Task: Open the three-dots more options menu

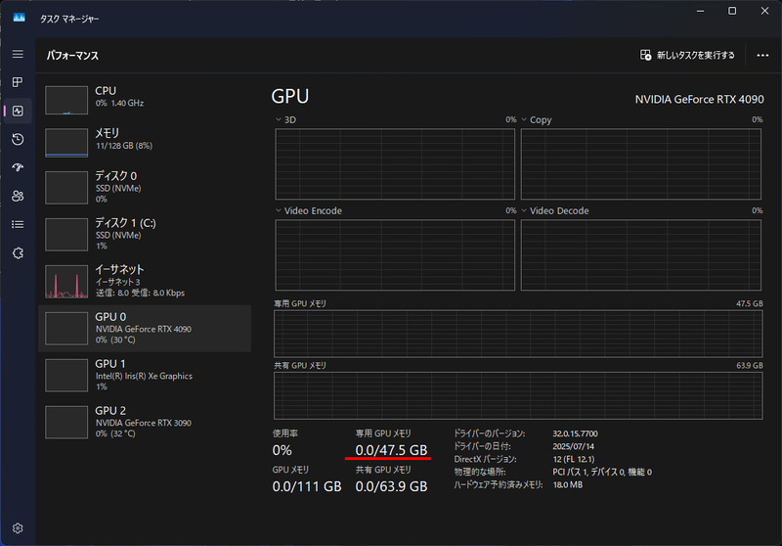Action: [762, 55]
